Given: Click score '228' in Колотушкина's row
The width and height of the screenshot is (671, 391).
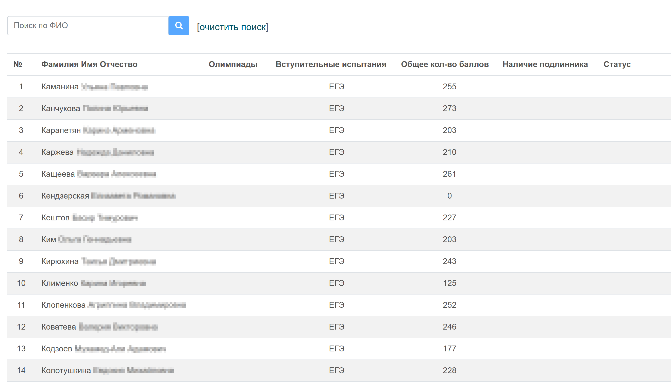Looking at the screenshot, I should pyautogui.click(x=449, y=370).
